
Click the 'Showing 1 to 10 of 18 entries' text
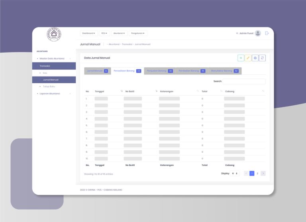click(x=98, y=174)
